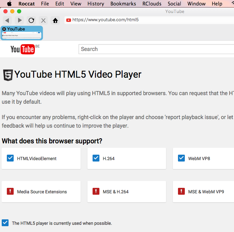Screen dimensions: 234x232
Task: Click the 'H.264' label in its card
Action: [x=109, y=158]
